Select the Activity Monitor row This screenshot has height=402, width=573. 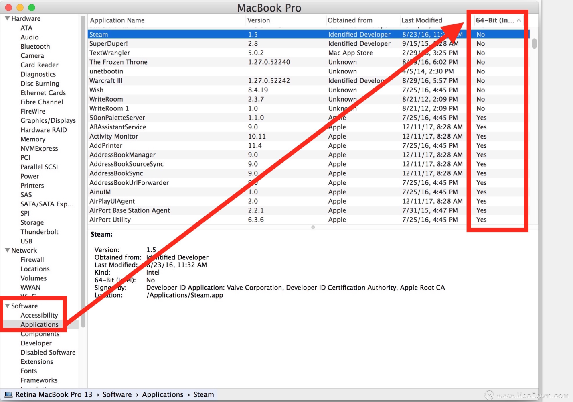[x=308, y=136]
